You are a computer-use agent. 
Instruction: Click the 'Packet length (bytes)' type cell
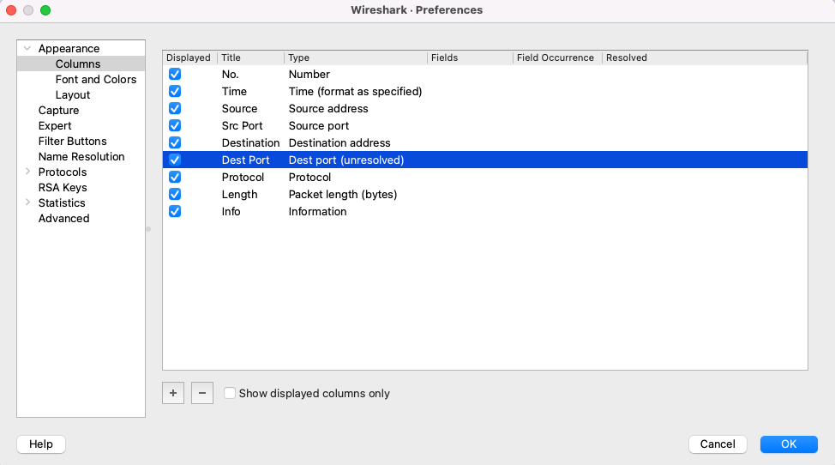click(343, 195)
